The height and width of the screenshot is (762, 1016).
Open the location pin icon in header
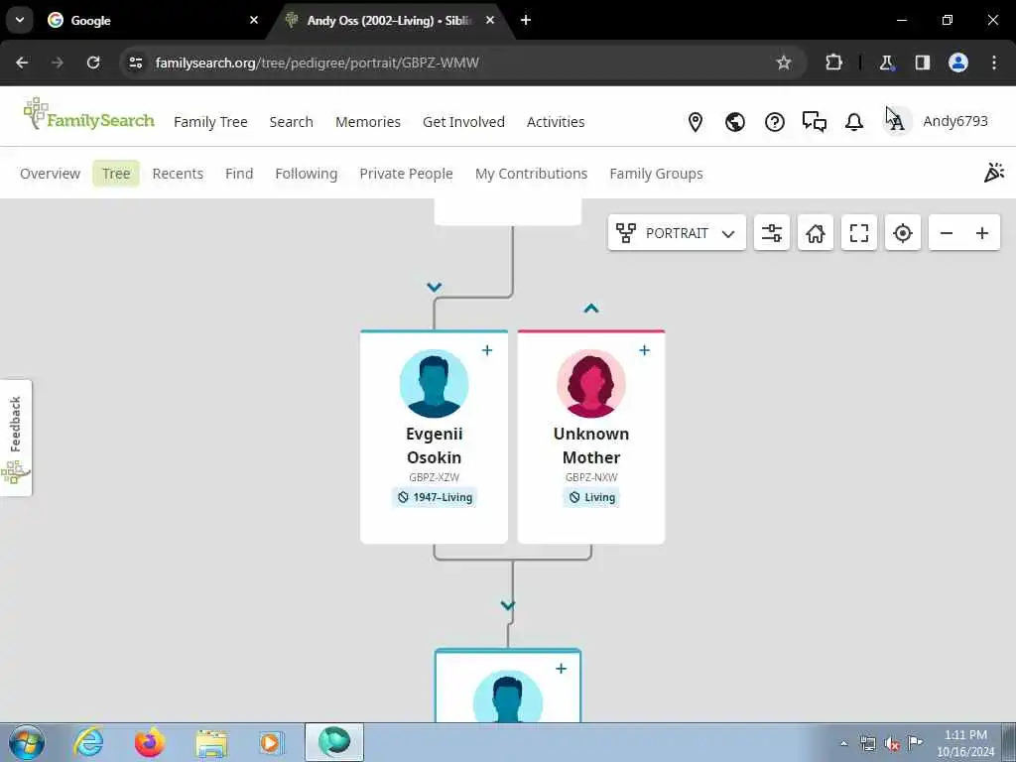tap(696, 122)
